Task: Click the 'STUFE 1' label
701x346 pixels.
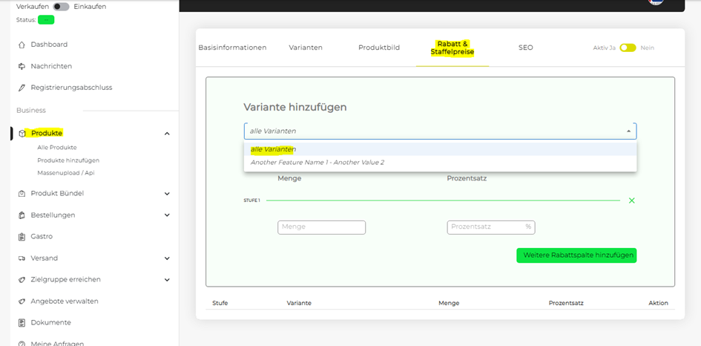Action: [251, 200]
